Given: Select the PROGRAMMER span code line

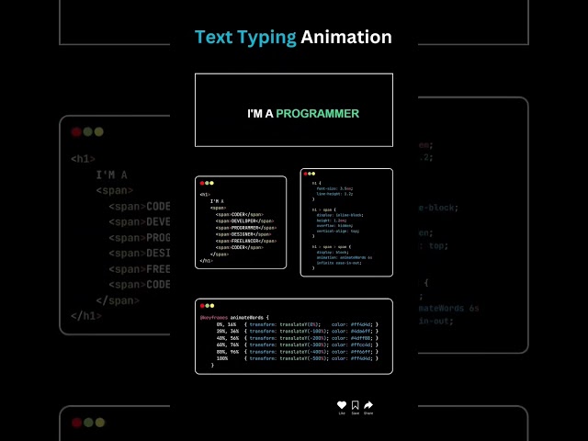Looking at the screenshot, I should 246,228.
